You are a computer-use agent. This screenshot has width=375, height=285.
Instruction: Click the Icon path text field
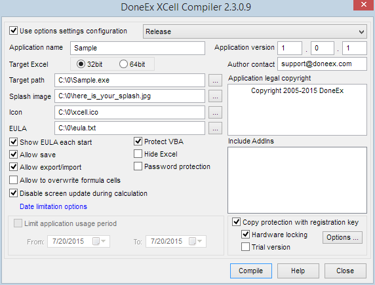[130, 112]
